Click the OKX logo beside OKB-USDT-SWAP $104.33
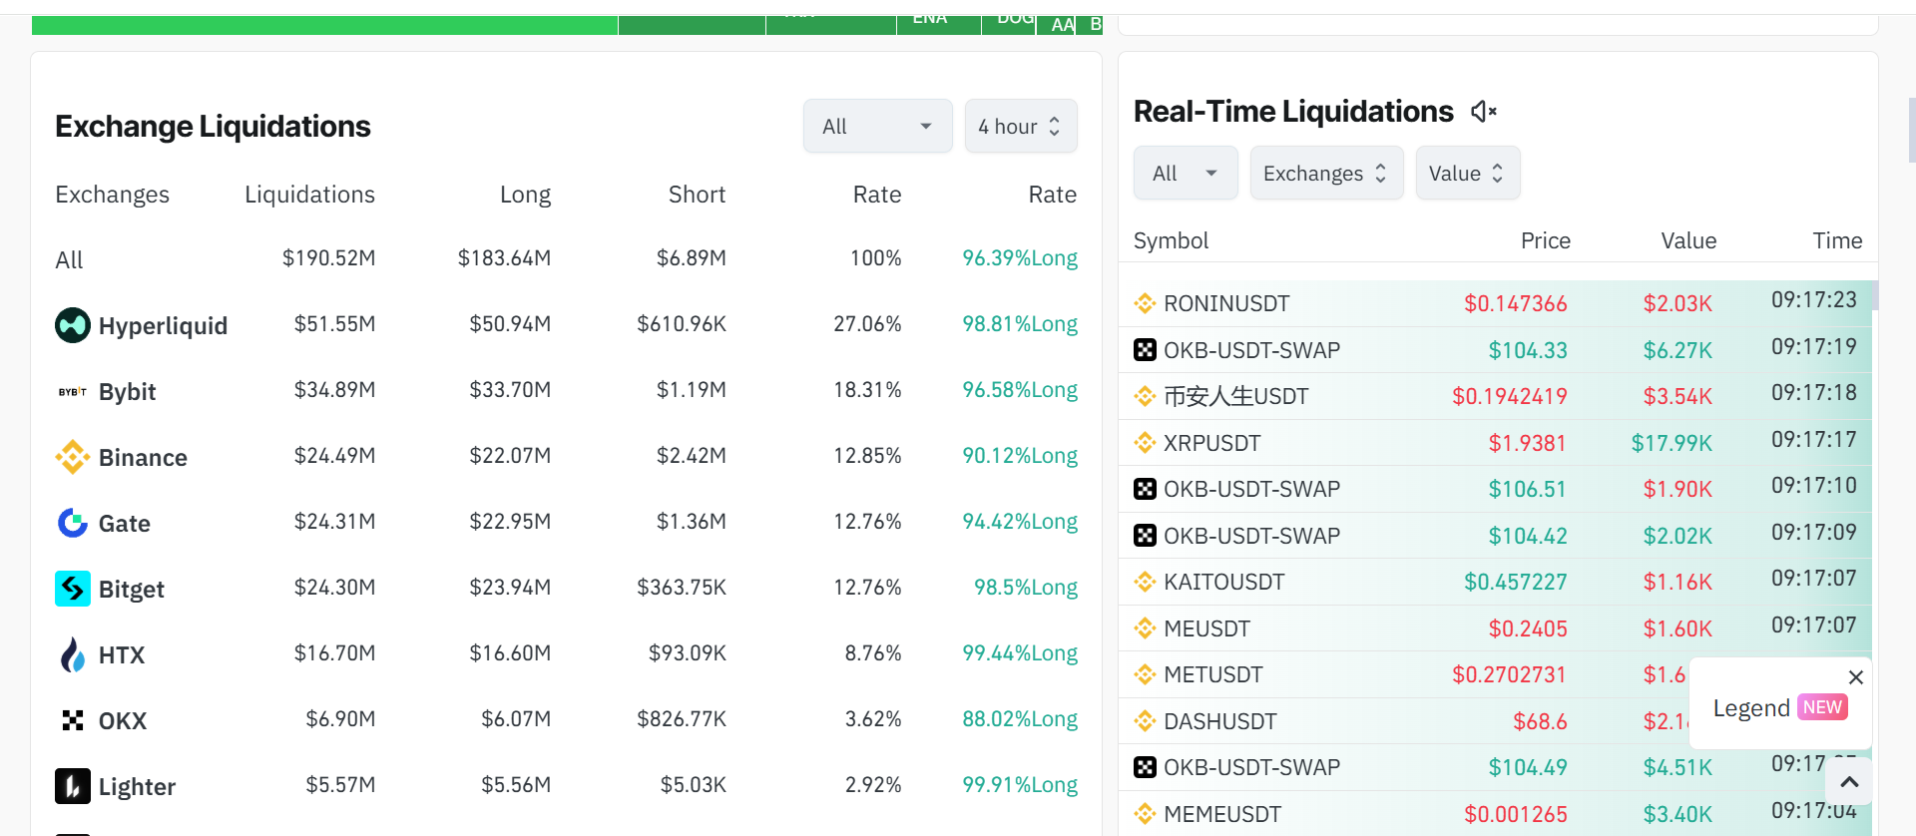The height and width of the screenshot is (836, 1916). click(x=1145, y=350)
